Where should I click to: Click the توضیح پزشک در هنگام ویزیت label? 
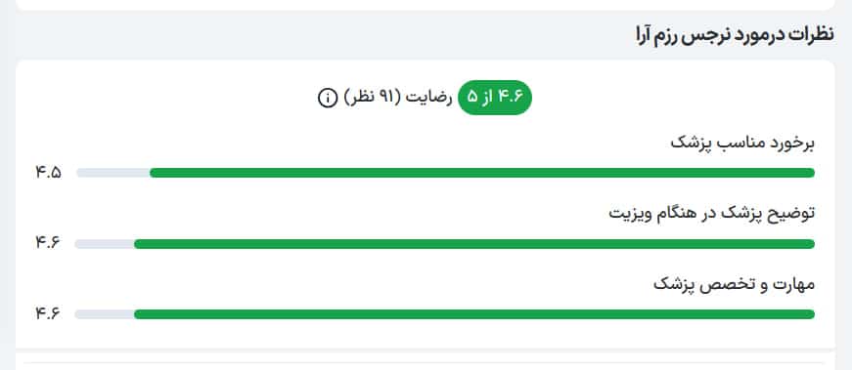(x=712, y=213)
